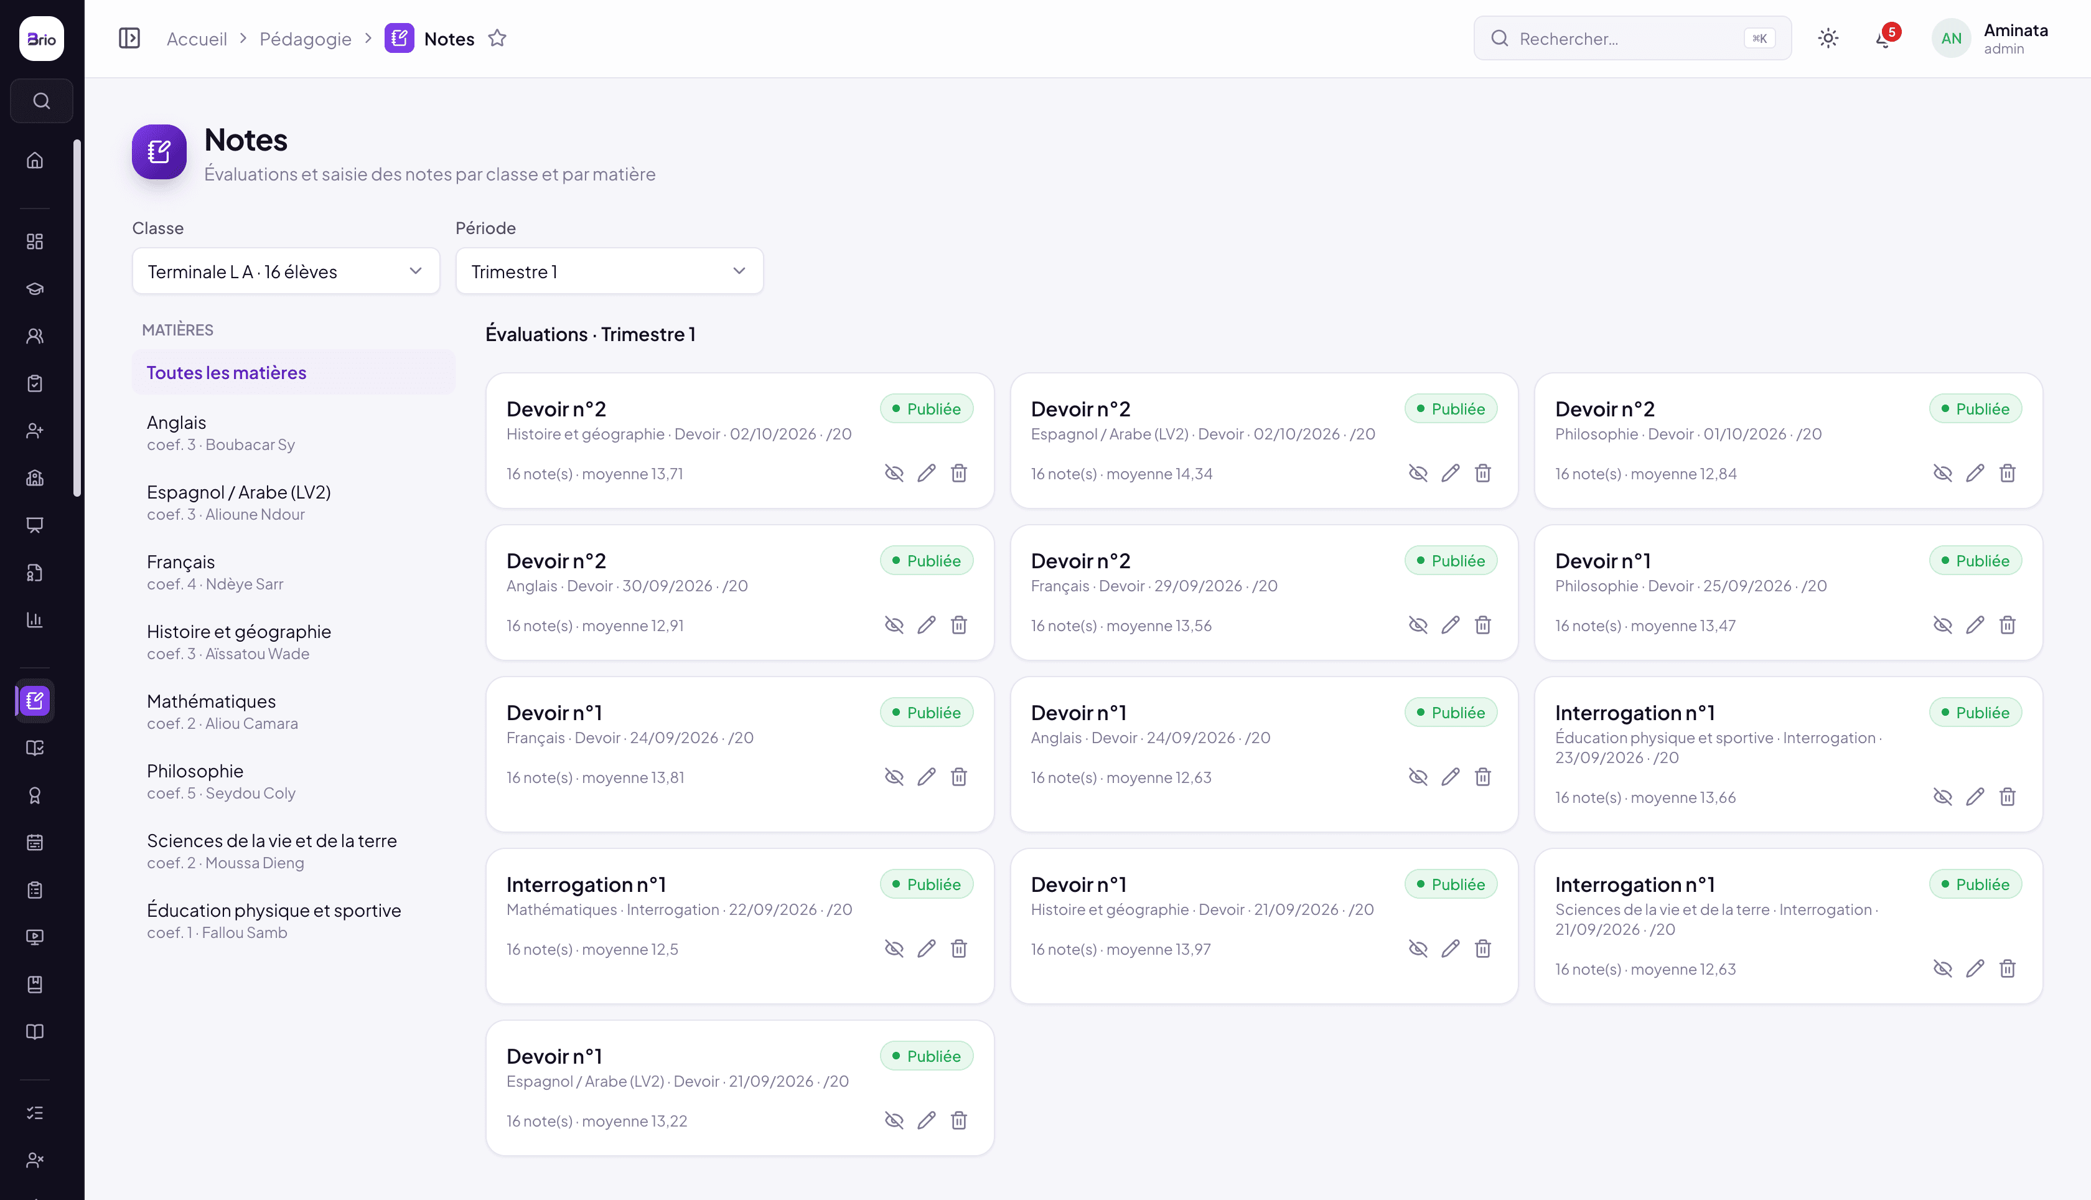The image size is (2091, 1200).
Task: Open notifications bell with 5 badge
Action: click(1885, 39)
